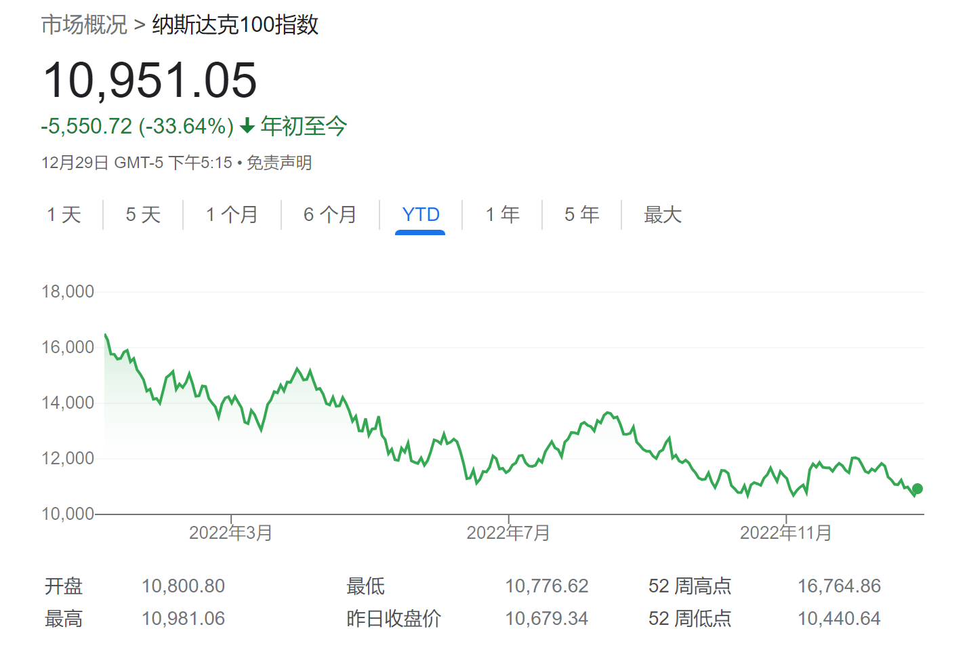Click the 开盘 opening price value
969x650 pixels.
(183, 586)
